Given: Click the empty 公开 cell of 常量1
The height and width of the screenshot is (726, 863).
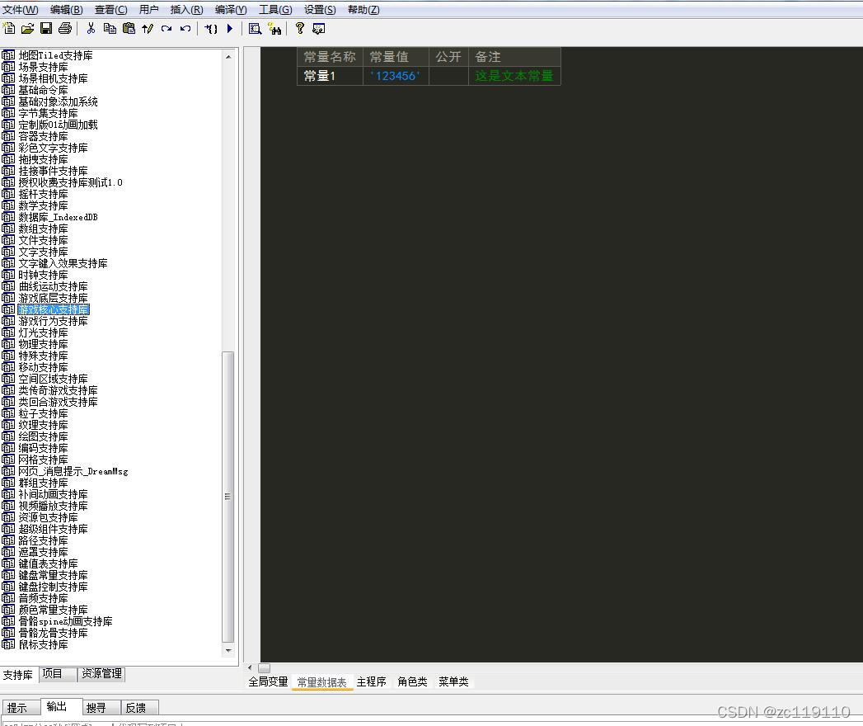Looking at the screenshot, I should 448,76.
